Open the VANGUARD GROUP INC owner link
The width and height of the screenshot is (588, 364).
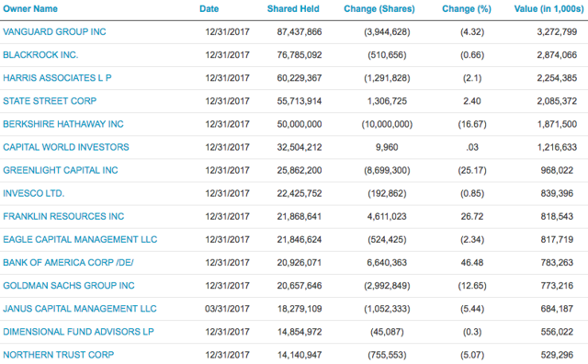click(54, 32)
